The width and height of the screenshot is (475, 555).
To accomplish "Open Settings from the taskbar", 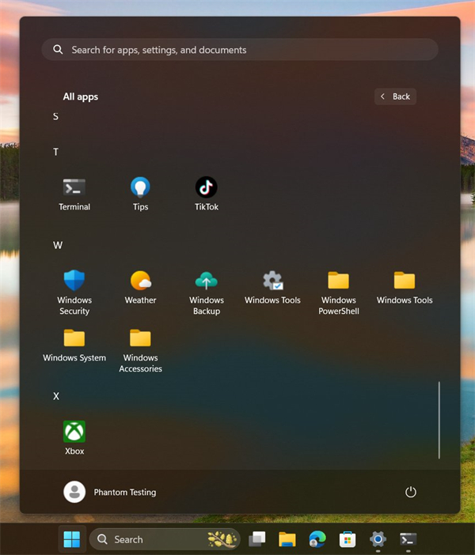I will point(378,539).
